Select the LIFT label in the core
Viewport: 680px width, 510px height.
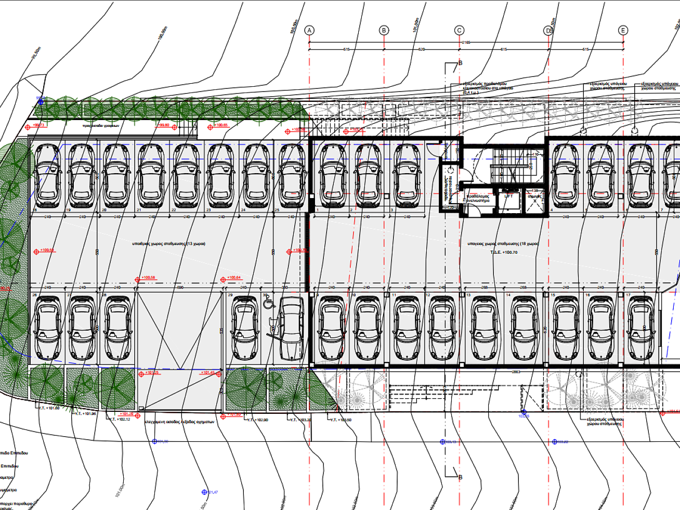[x=508, y=196]
